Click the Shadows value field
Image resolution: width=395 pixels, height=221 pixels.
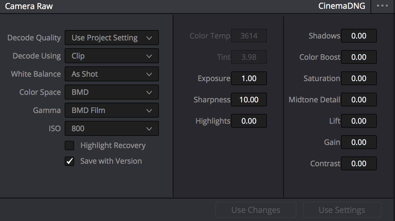coord(359,36)
